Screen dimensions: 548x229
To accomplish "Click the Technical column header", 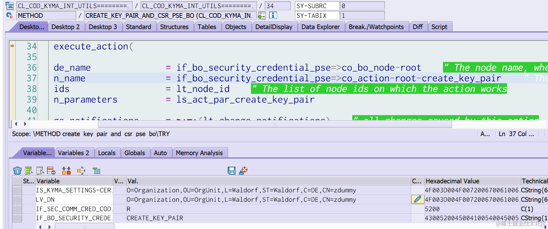I will tap(535, 181).
